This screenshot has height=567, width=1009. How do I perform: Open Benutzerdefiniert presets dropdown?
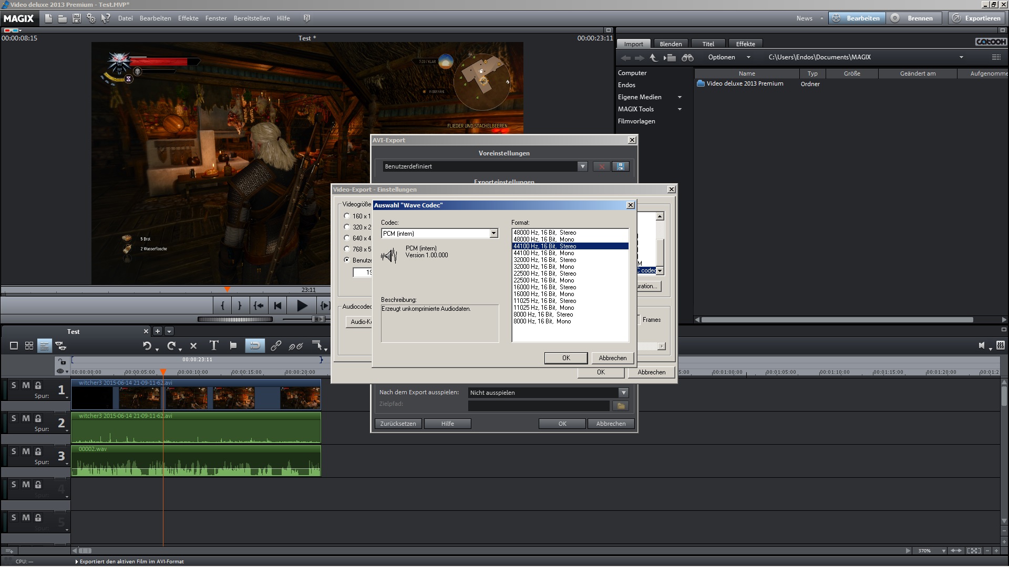pos(582,166)
